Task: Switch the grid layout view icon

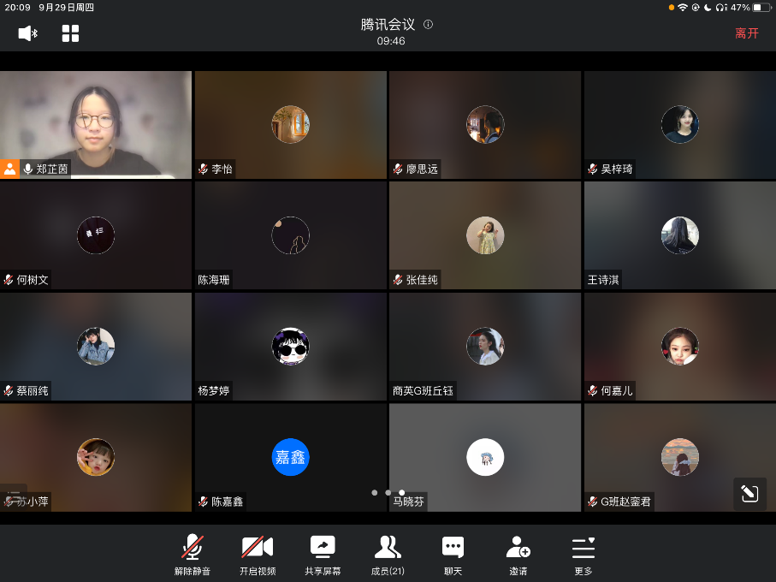Action: (x=70, y=33)
